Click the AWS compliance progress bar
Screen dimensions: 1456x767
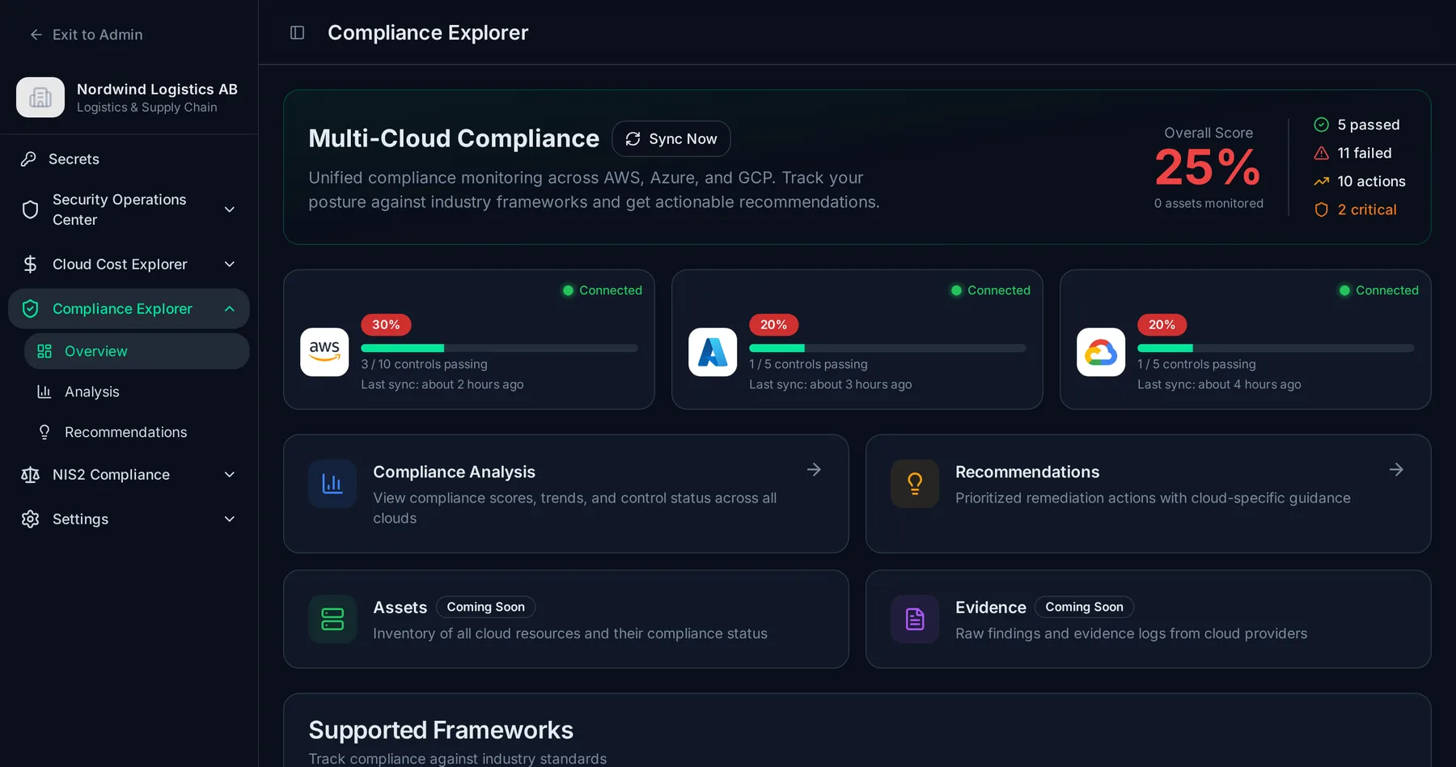pyautogui.click(x=499, y=348)
